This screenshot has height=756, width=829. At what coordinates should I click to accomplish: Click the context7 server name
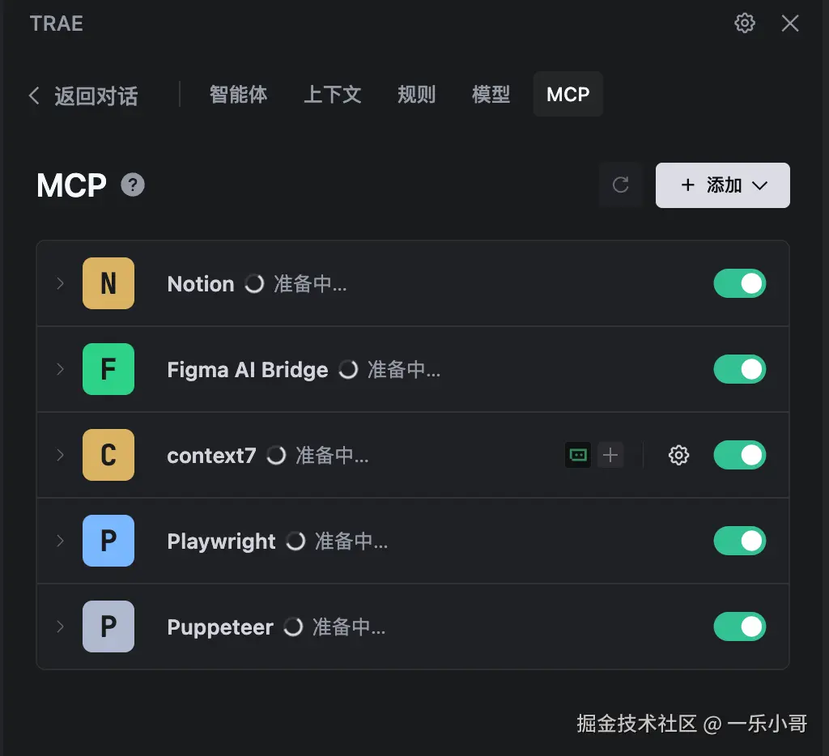point(211,455)
